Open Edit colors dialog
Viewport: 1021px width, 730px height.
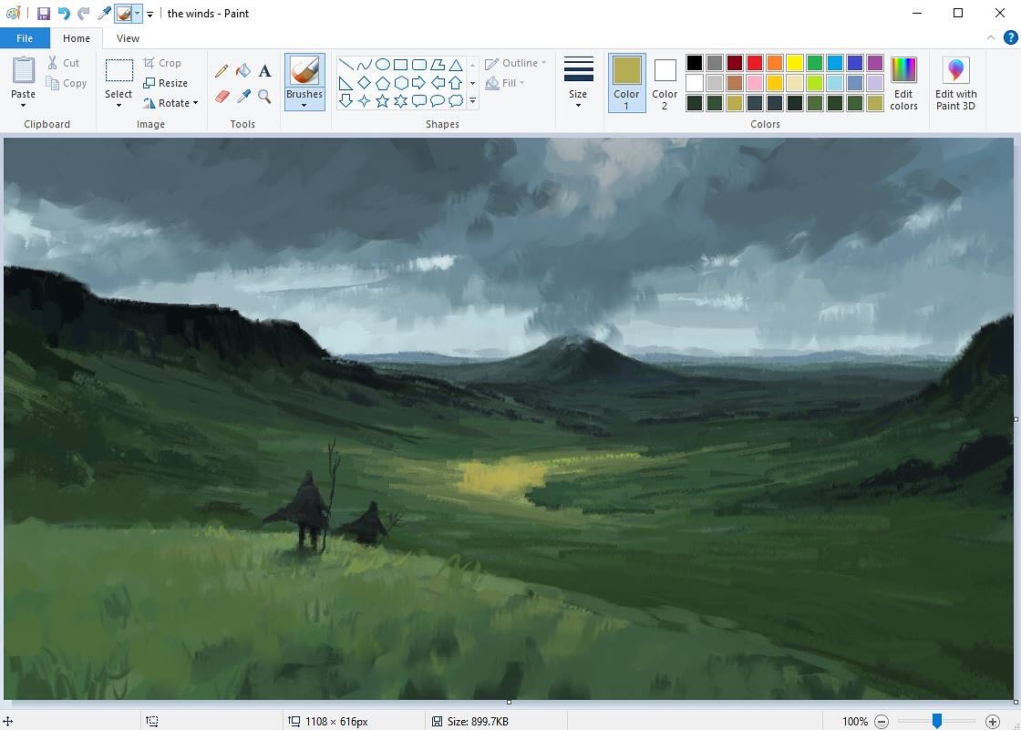tap(903, 83)
